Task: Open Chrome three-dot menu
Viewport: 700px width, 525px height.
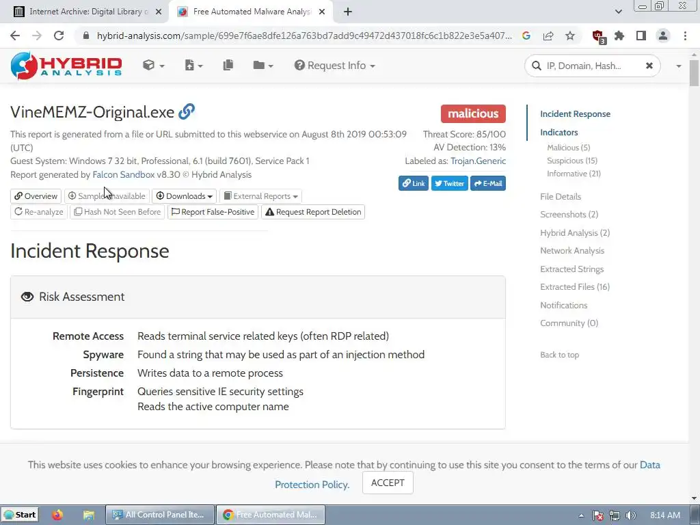Action: (x=685, y=36)
